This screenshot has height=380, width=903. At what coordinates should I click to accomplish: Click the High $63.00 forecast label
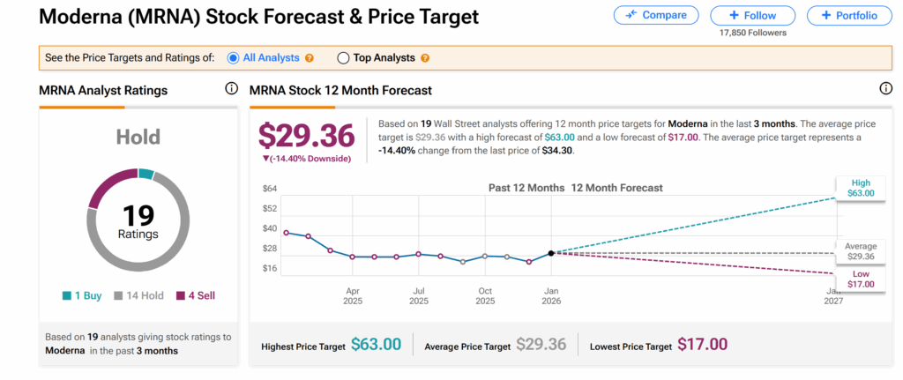coord(858,188)
